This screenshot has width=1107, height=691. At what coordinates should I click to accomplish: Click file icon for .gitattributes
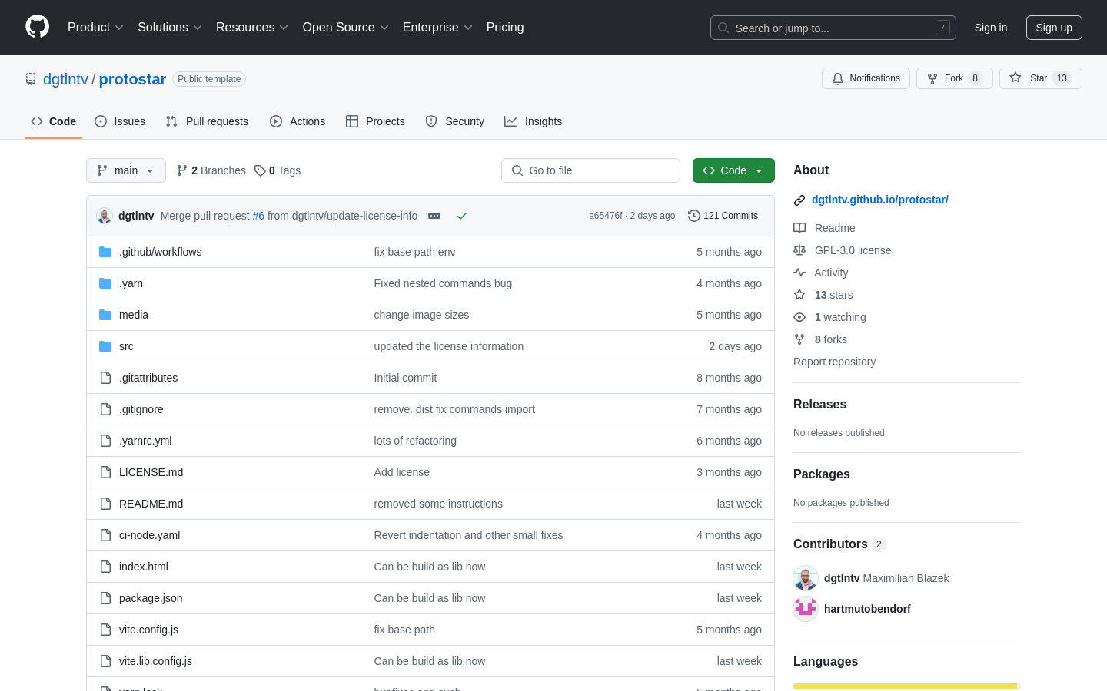pos(105,378)
